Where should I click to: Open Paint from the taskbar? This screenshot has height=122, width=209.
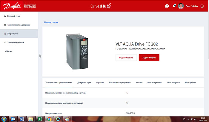(67, 119)
